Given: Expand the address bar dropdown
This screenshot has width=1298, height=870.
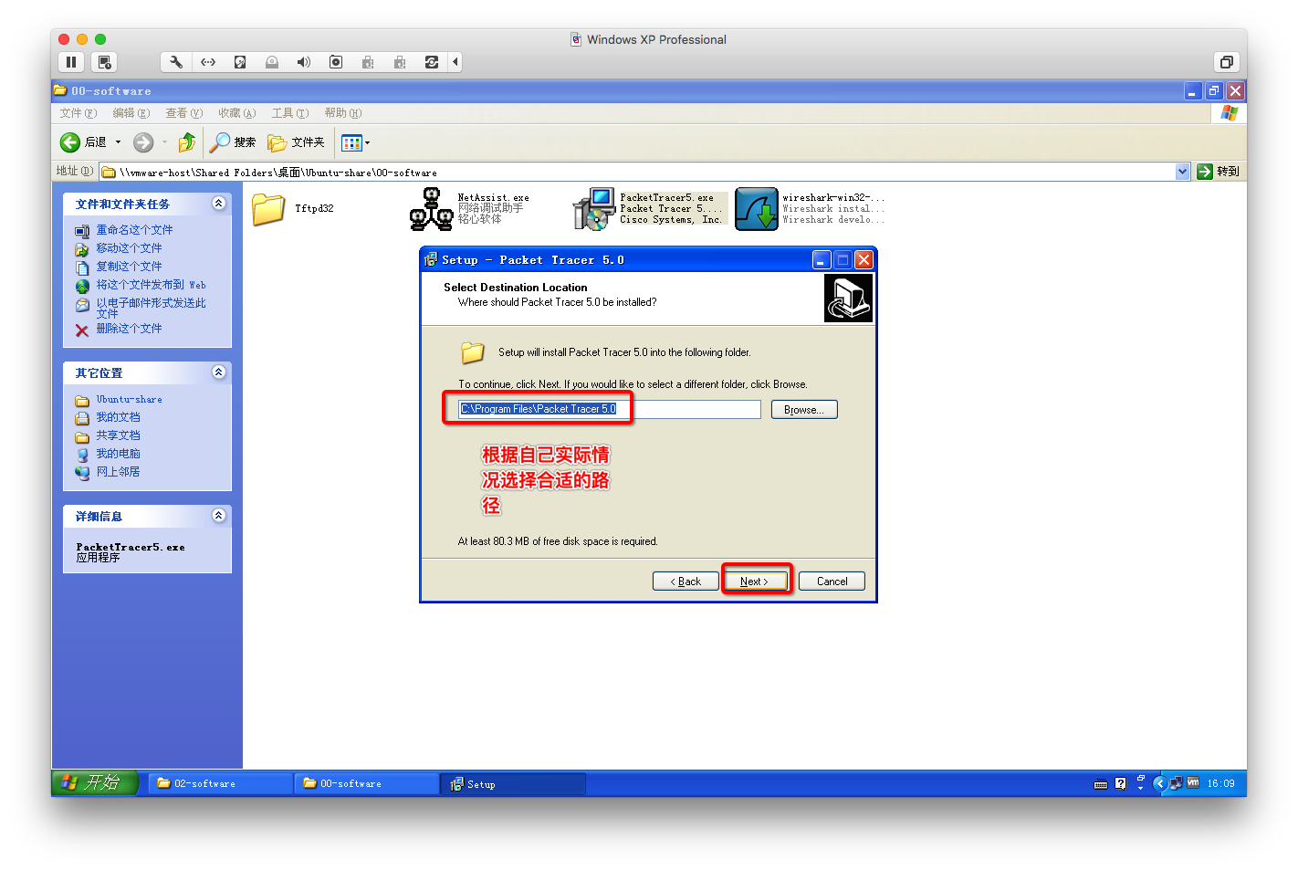Looking at the screenshot, I should pos(1183,172).
